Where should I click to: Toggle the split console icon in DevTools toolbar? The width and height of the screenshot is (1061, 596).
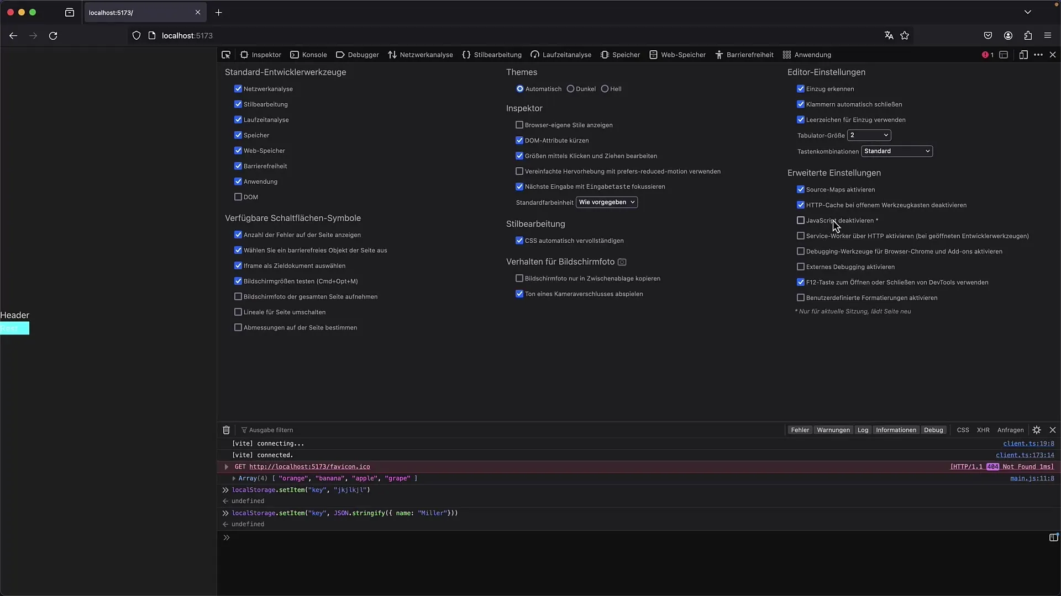[1004, 55]
